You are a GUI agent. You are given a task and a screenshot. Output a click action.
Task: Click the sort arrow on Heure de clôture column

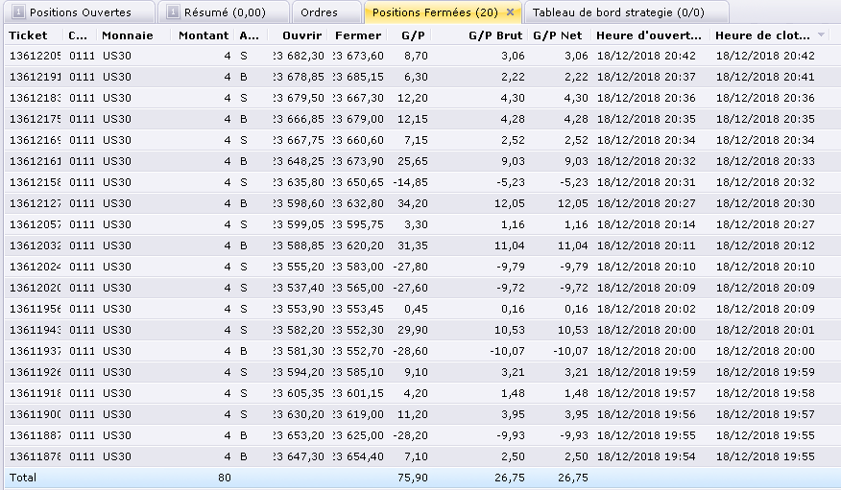click(821, 35)
